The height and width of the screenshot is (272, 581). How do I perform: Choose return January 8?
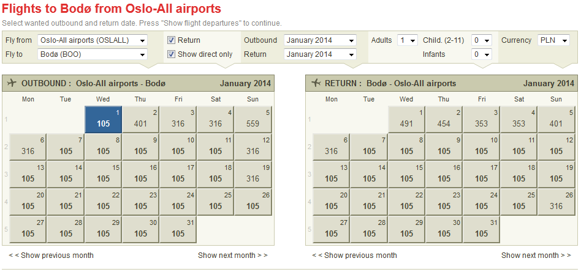(x=407, y=147)
